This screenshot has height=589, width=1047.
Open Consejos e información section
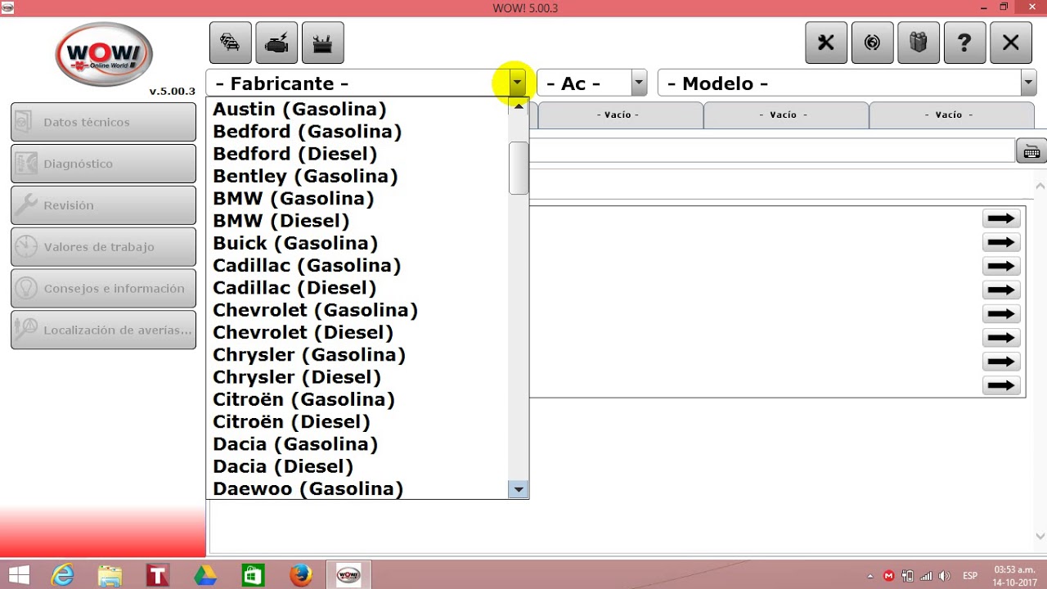coord(103,289)
